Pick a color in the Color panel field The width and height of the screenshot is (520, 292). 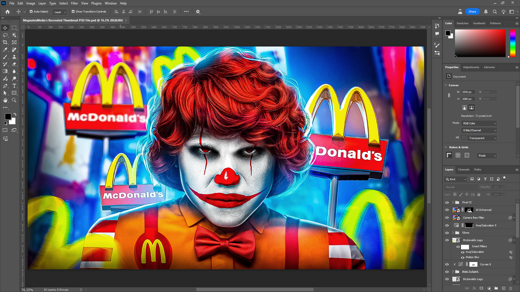[480, 43]
